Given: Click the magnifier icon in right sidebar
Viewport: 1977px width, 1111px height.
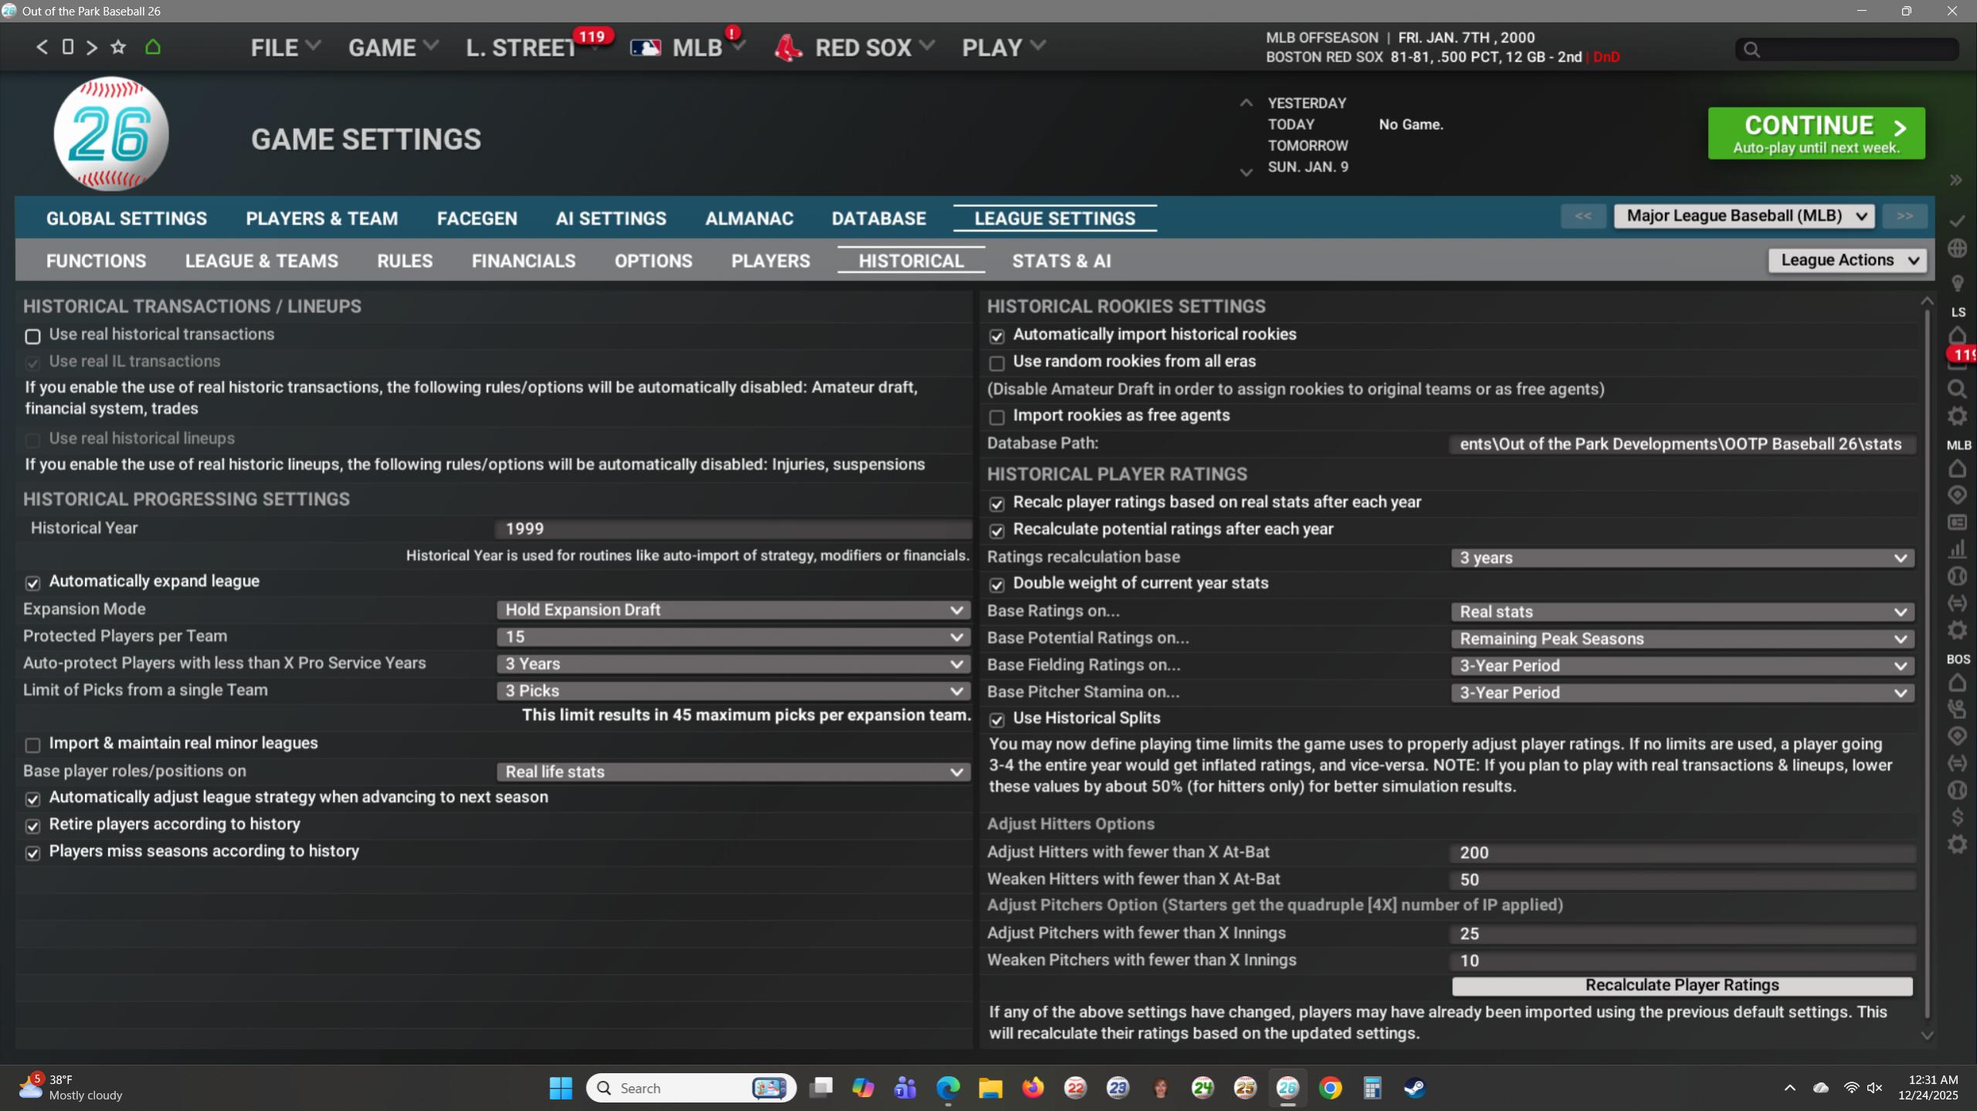Looking at the screenshot, I should (x=1957, y=388).
